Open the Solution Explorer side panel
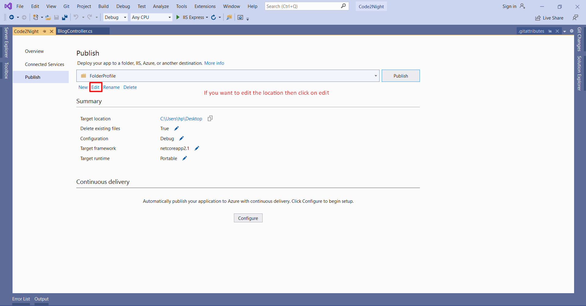The width and height of the screenshot is (586, 306). click(579, 73)
